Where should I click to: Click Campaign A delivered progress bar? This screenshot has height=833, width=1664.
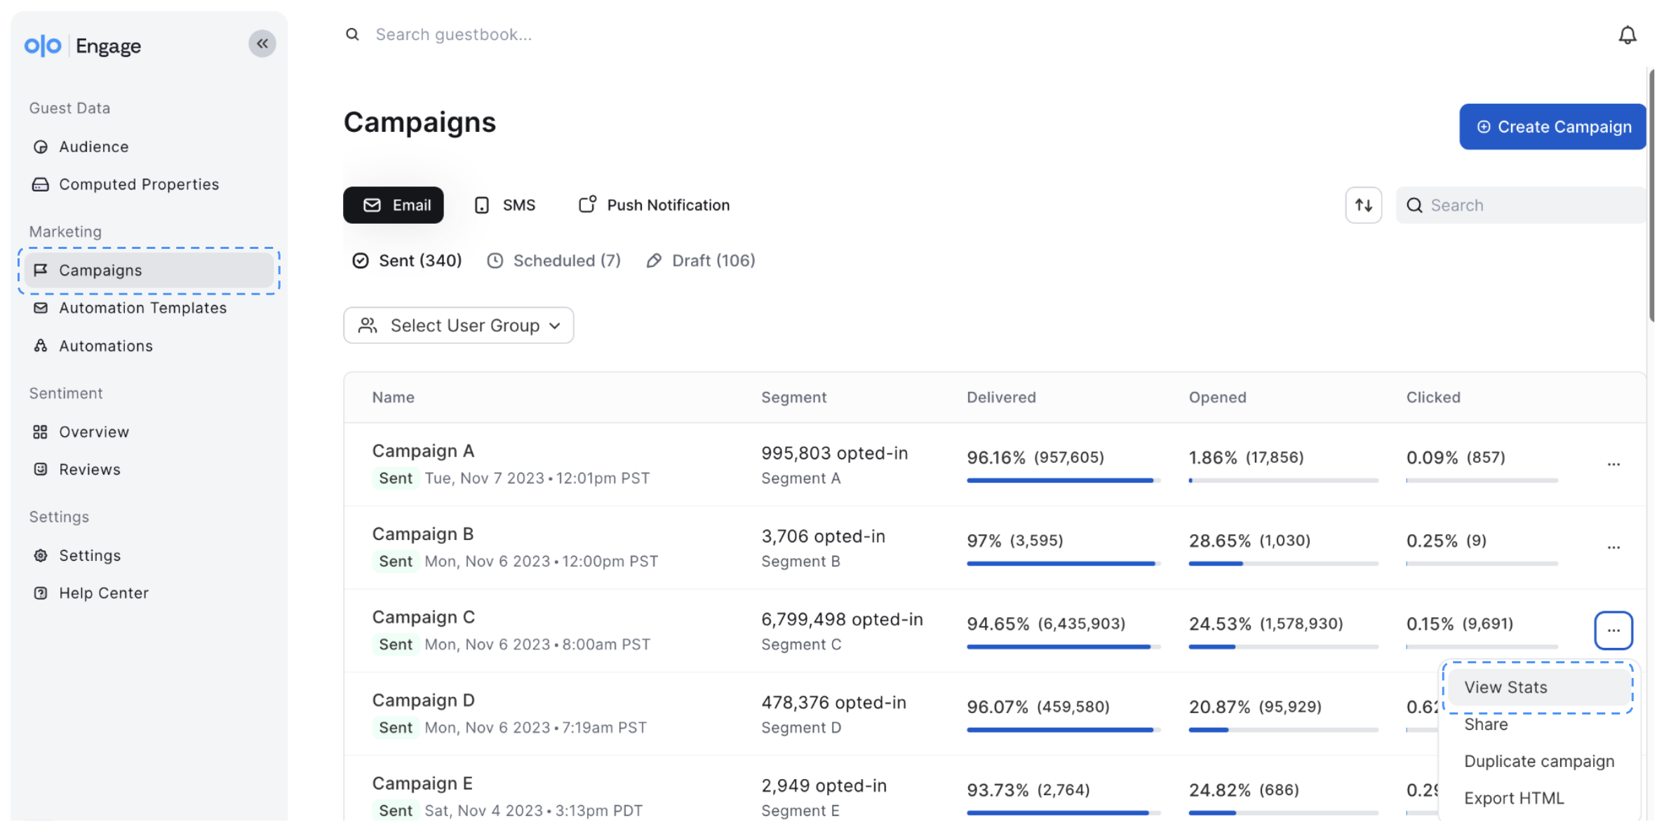[x=1064, y=480]
